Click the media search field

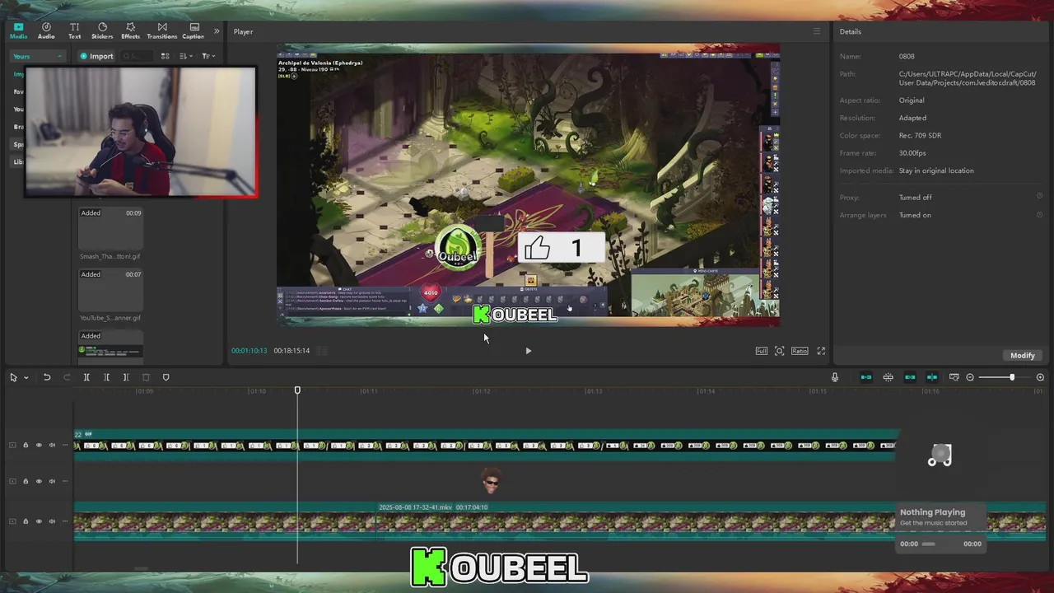tap(137, 56)
